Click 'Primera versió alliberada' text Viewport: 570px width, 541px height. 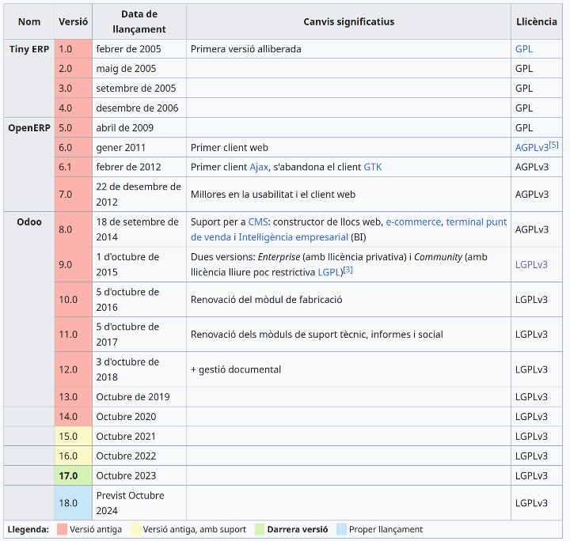pyautogui.click(x=246, y=49)
